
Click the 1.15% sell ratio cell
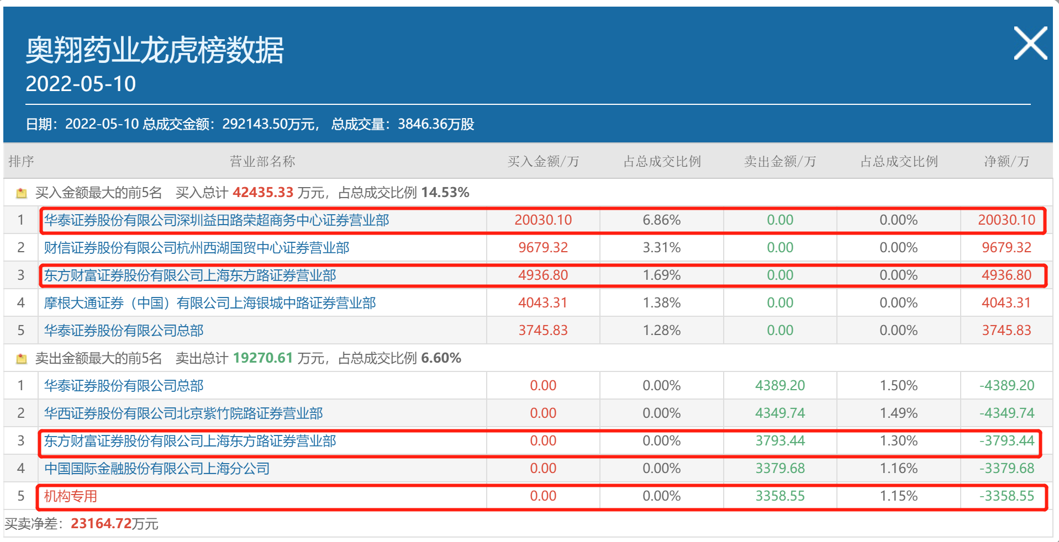pos(899,496)
